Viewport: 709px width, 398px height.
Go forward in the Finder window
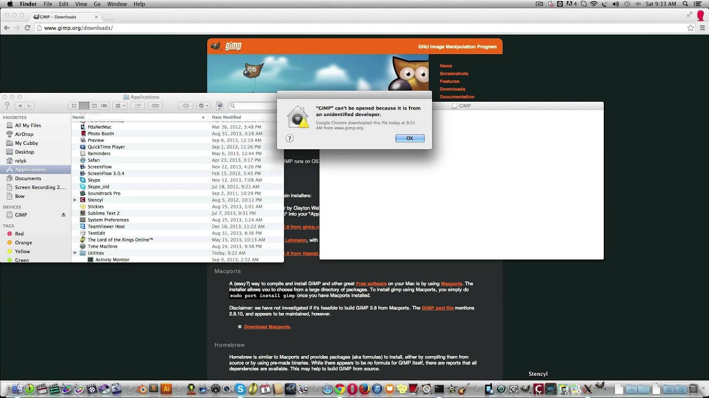point(29,106)
